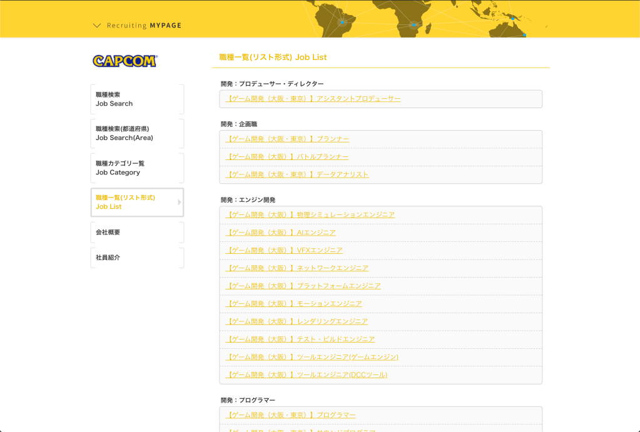Open the バトルプランナー job link
Image resolution: width=640 pixels, height=432 pixels.
click(x=287, y=156)
